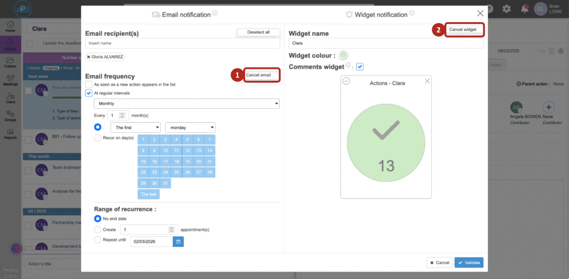
Task: Select the 'Recur on day(s)' radio option
Action: pos(98,138)
